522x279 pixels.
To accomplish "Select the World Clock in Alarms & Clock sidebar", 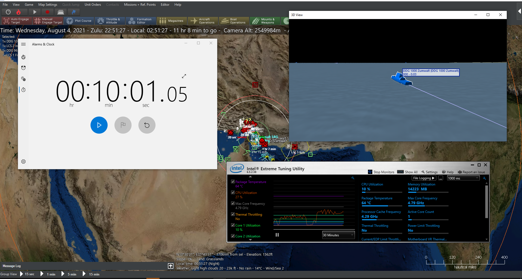I will click(x=23, y=79).
